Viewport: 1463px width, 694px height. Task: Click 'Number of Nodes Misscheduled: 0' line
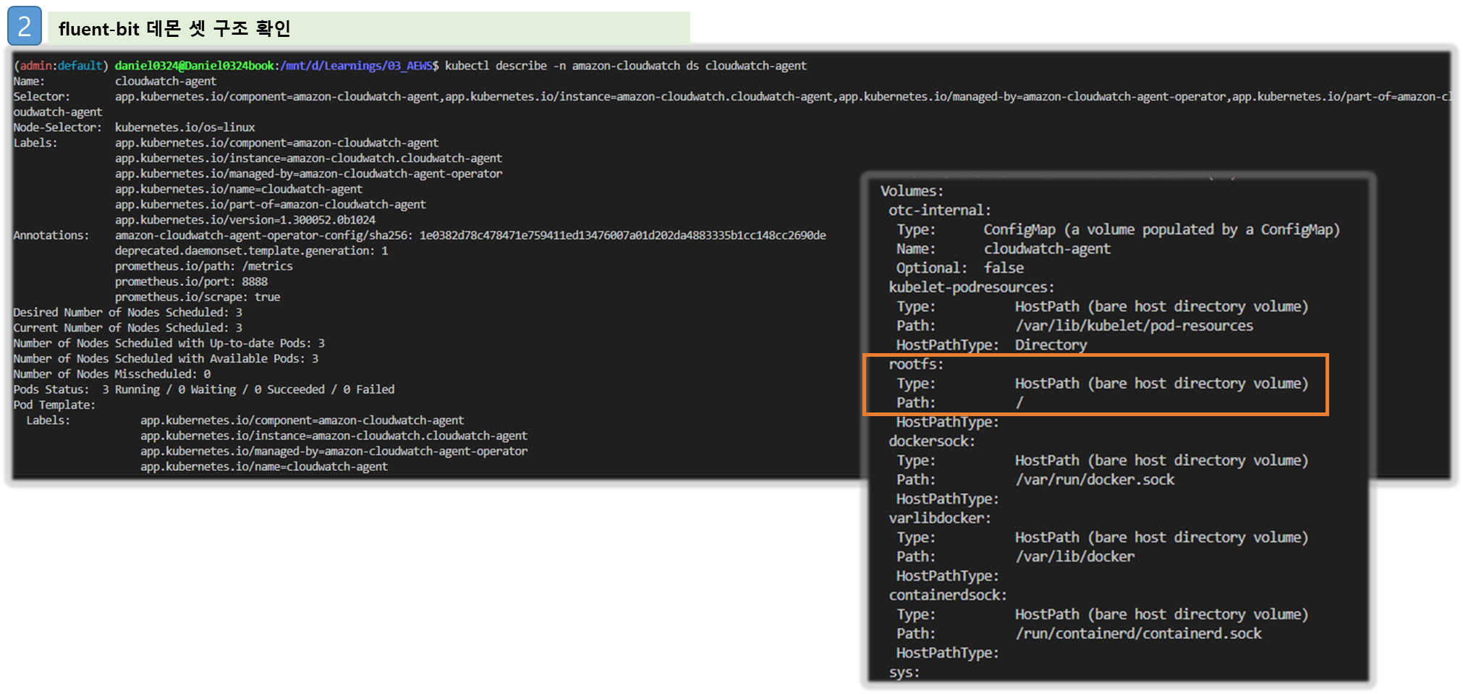pos(111,374)
